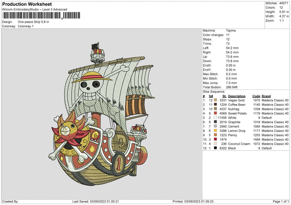Click the 'N#' column header
This screenshot has width=291, height=205.
(211, 96)
